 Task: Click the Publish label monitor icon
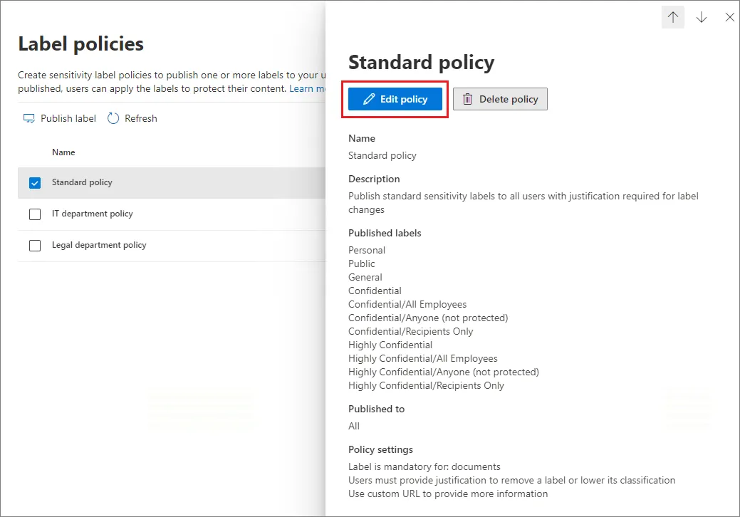pos(29,118)
